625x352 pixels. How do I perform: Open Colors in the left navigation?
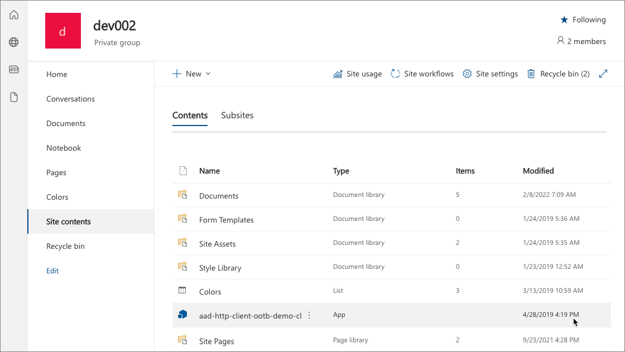point(57,197)
